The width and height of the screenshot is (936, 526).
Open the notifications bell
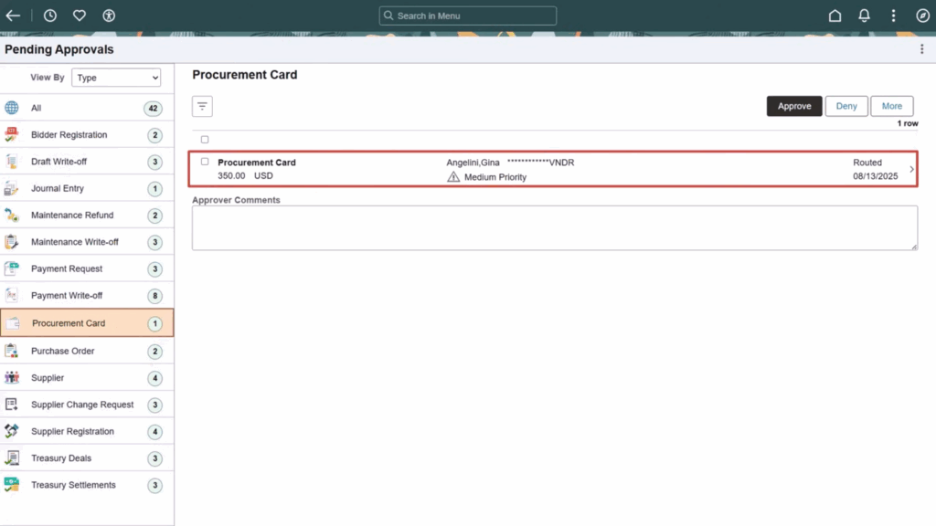click(x=864, y=15)
